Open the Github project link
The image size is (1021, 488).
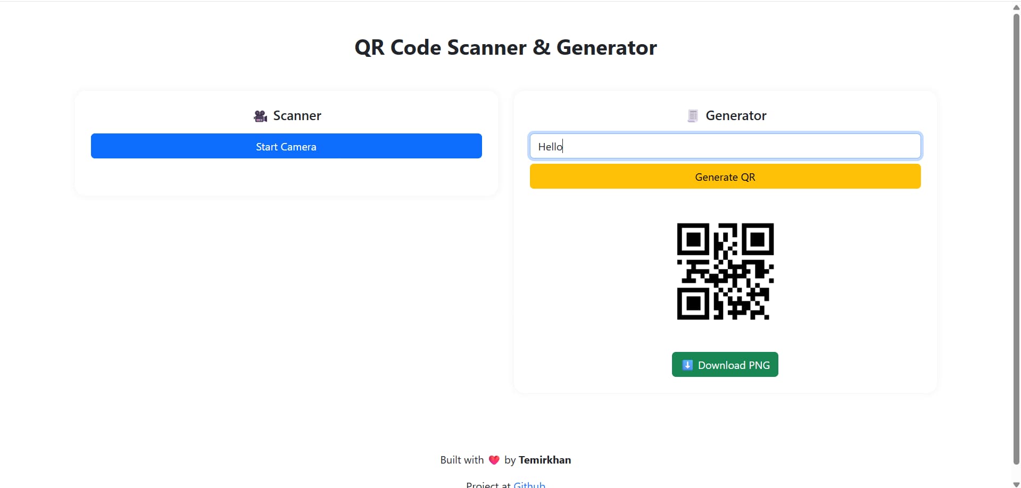click(529, 484)
